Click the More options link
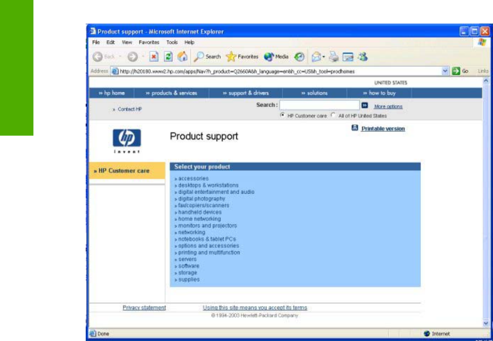The image size is (493, 341). 388,106
